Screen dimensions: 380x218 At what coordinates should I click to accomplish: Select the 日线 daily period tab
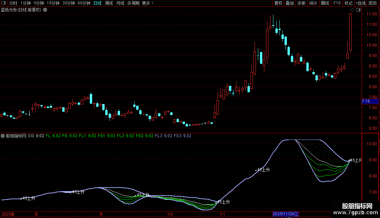(x=98, y=3)
